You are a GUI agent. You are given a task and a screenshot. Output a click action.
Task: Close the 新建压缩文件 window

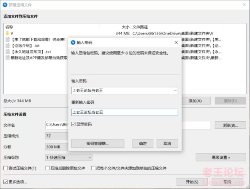tap(244, 5)
